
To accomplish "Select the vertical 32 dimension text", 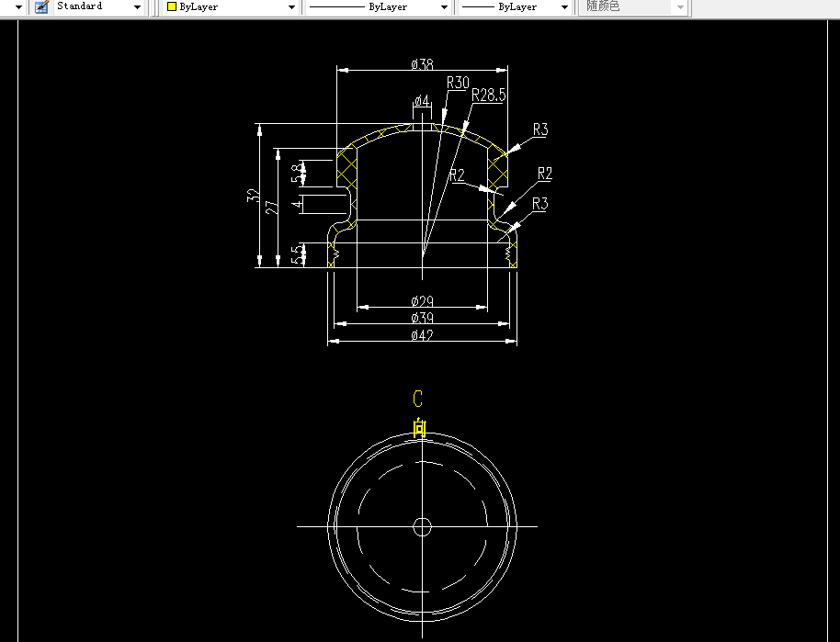I will point(254,196).
